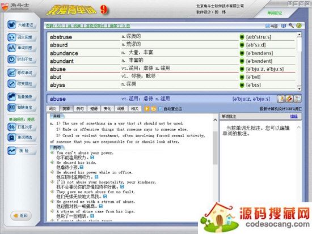Image resolution: width=312 pixels, height=234 pixels.
Task: Select the word abyss in list
Action: tap(57, 85)
